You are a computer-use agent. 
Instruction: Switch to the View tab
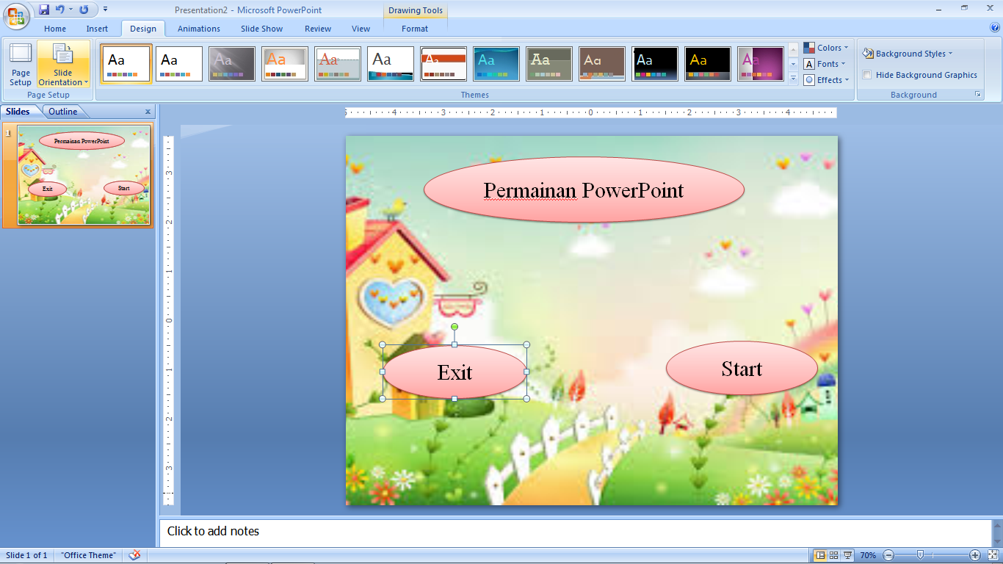pyautogui.click(x=361, y=29)
